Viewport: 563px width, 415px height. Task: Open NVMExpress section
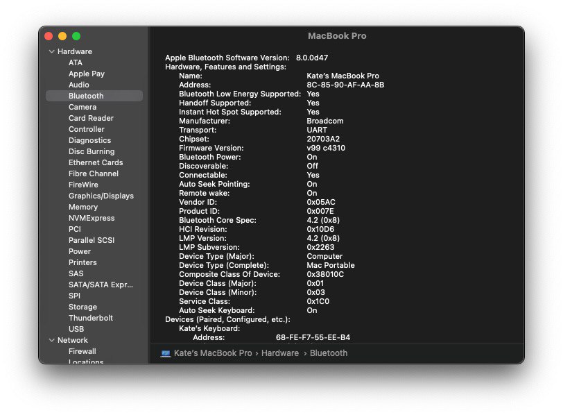(x=92, y=218)
